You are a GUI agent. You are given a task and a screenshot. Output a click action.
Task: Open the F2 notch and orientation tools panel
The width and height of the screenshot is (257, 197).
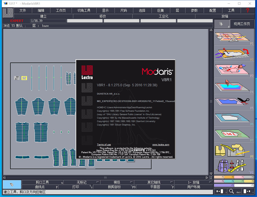pyautogui.click(x=234, y=53)
